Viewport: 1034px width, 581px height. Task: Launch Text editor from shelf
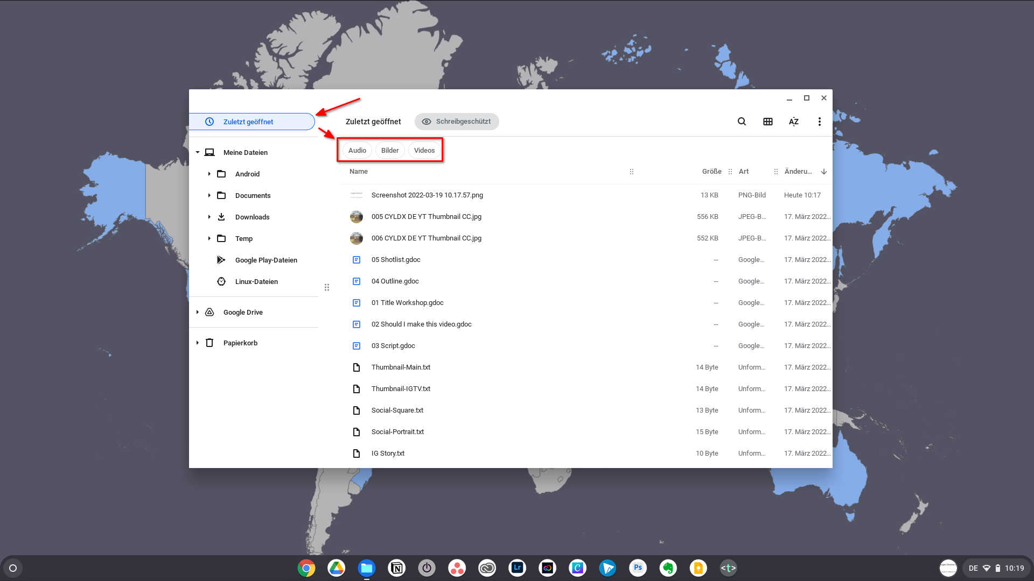click(x=729, y=568)
